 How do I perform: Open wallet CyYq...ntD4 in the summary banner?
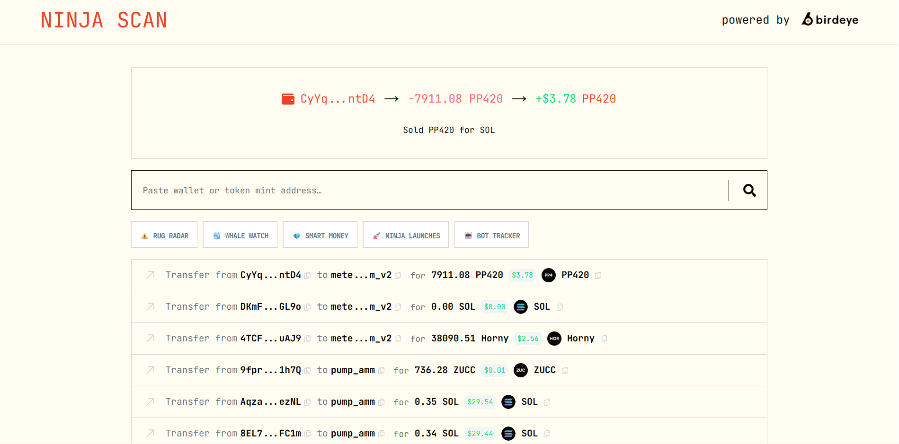pos(338,99)
